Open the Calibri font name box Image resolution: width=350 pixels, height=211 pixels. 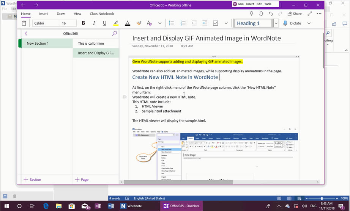[46, 23]
